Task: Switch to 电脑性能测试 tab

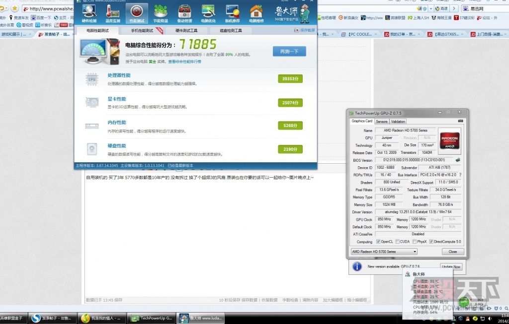Action: pos(97,30)
